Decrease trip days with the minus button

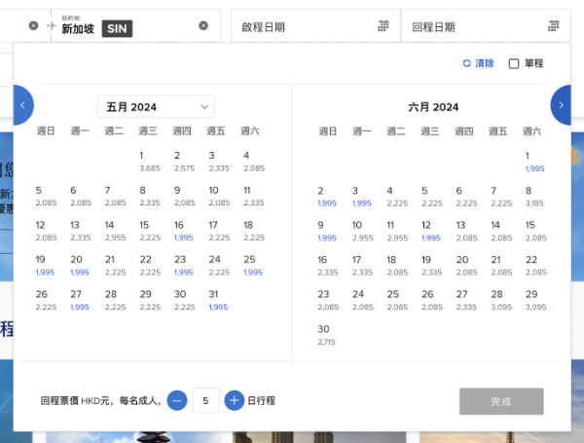pyautogui.click(x=177, y=400)
